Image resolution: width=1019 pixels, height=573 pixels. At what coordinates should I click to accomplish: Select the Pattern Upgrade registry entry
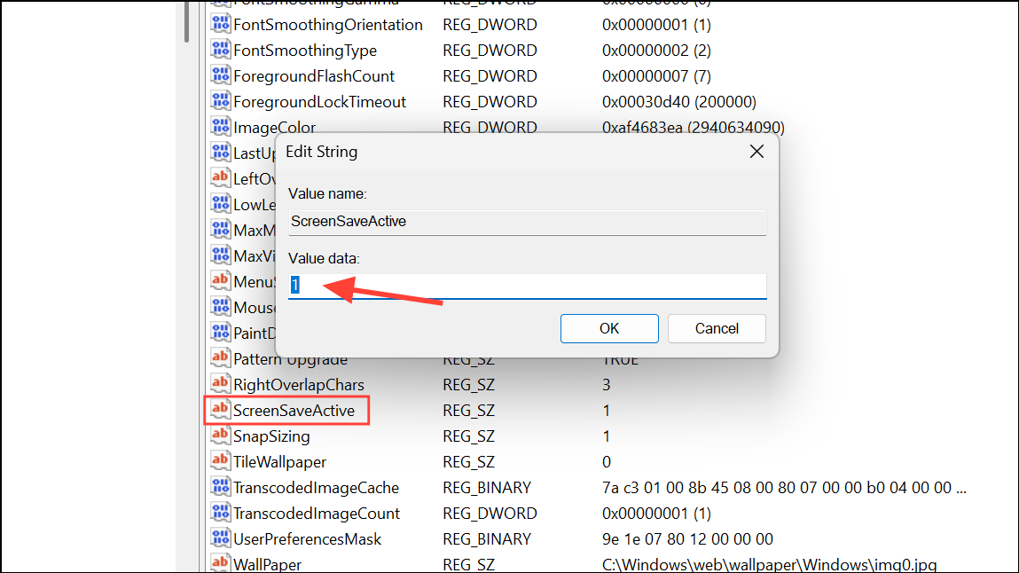288,358
